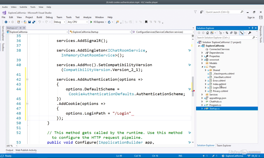264x158 pixels.
Task: Click Switch Views icon in Solution Explorer
Action: point(212,33)
